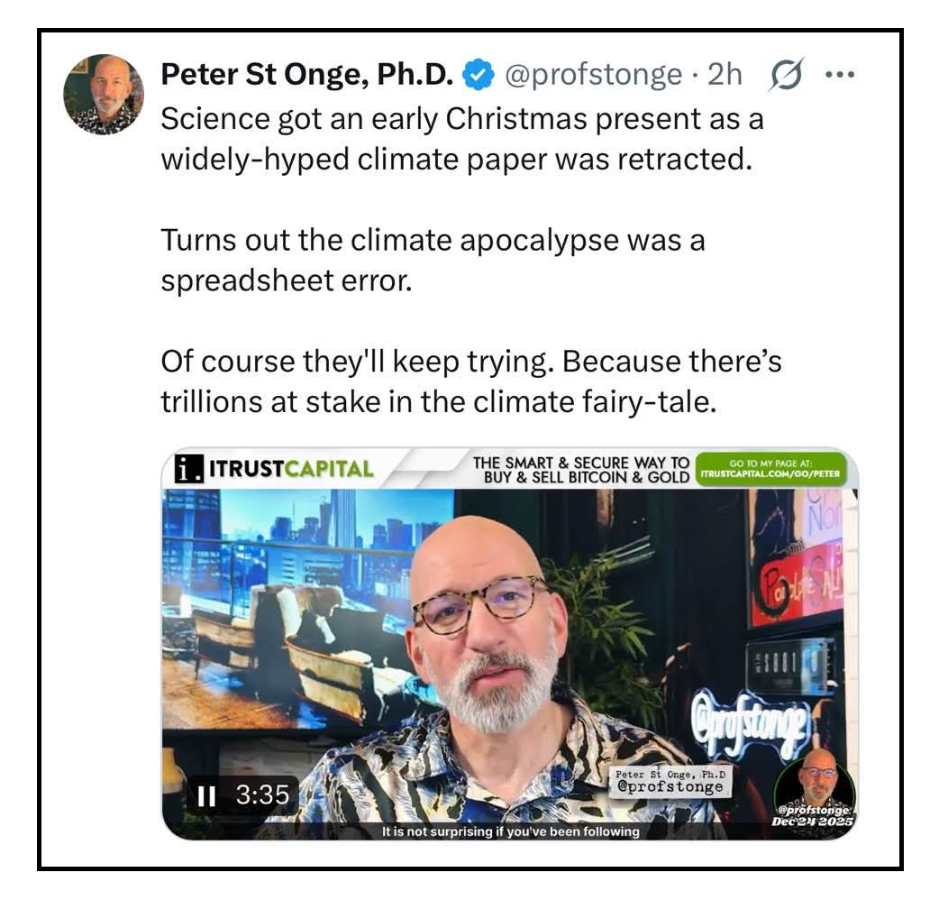The image size is (939, 900).
Task: Pause the video with the pause button
Action: (207, 794)
